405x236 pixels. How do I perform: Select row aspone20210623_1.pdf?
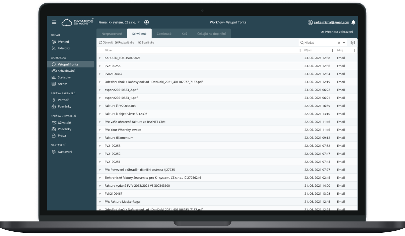point(227,98)
